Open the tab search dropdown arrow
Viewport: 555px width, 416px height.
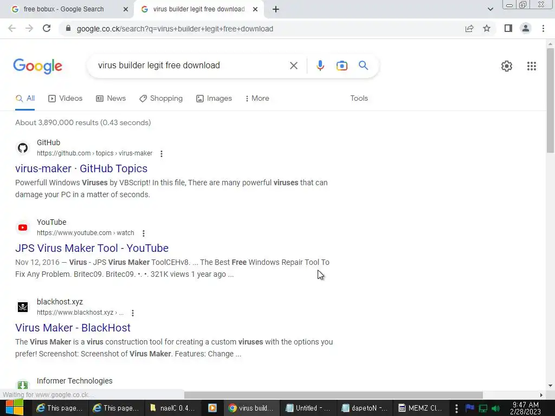point(490,10)
